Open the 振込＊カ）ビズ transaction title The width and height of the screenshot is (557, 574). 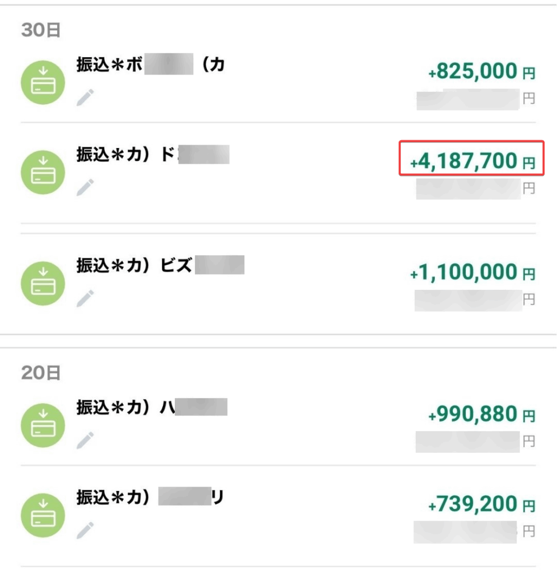[160, 265]
